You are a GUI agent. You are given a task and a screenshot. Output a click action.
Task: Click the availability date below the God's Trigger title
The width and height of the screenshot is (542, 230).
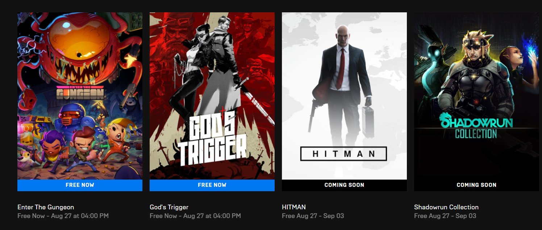coord(195,216)
